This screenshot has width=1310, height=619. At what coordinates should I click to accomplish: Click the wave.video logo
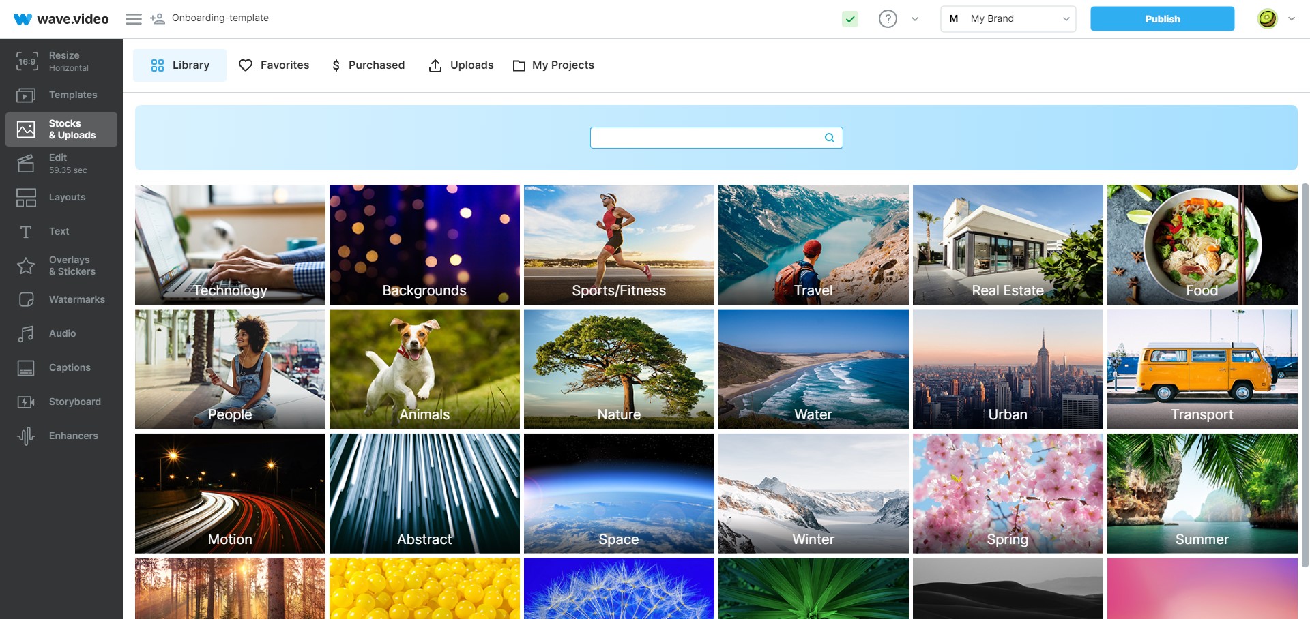[x=61, y=19]
